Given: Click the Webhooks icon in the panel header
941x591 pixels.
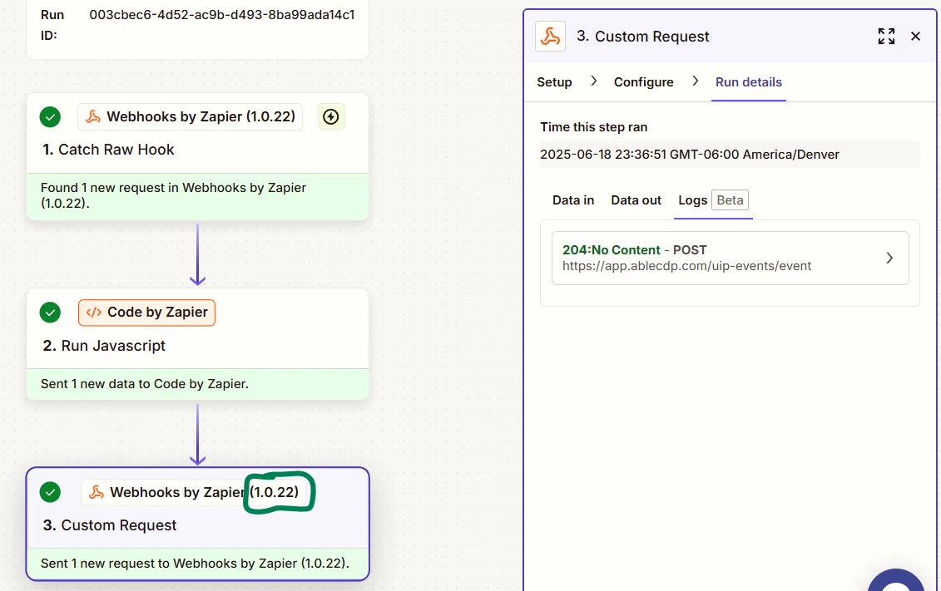Looking at the screenshot, I should pyautogui.click(x=550, y=36).
